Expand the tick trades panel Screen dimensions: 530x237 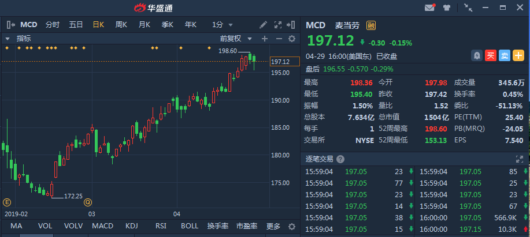[x=519, y=159]
